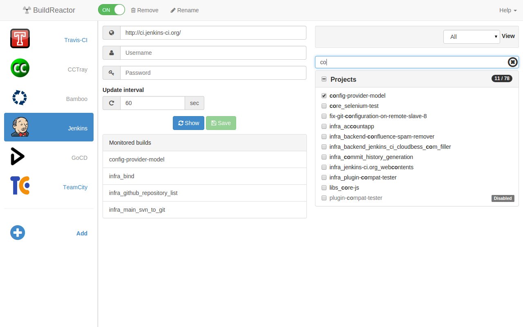Open the All view dropdown
Screen dimensions: 523x327
coord(472,36)
